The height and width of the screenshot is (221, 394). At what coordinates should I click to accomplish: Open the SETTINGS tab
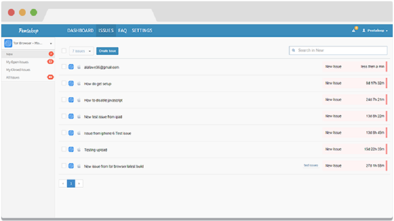142,30
